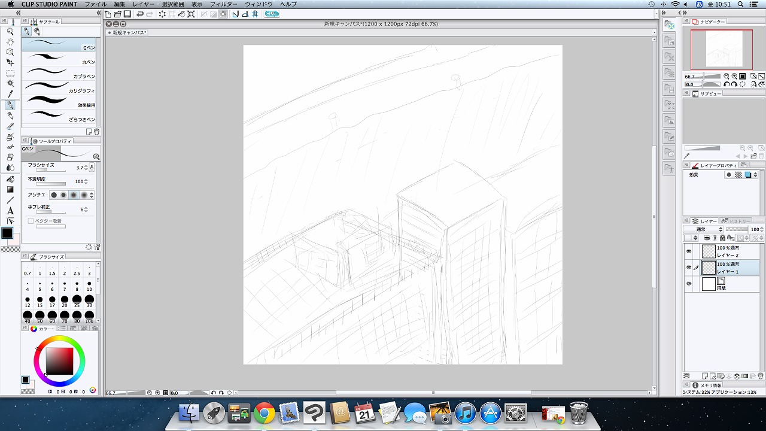
Task: Select the Eraser tool
Action: click(x=10, y=157)
